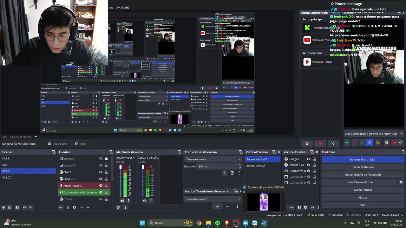406x228 pixels.
Task: Delete scene transition trash icon
Action: pos(232,173)
